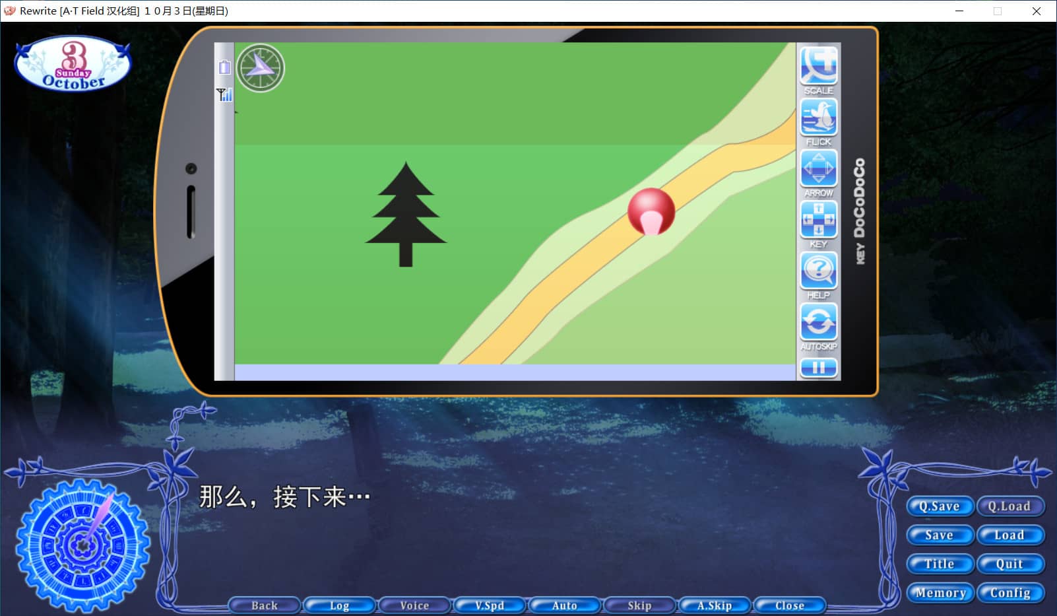Minimize the Rewrite window

tap(959, 11)
